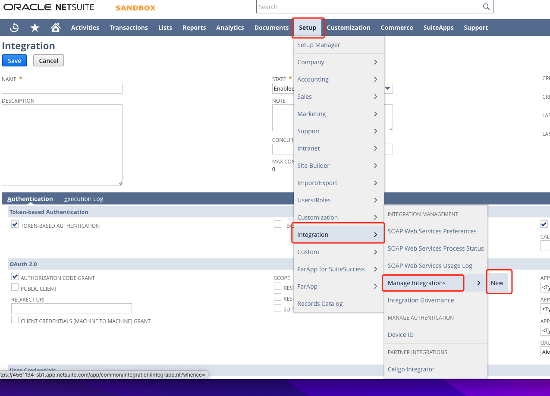
Task: Choose Support in the Setup dropdown list
Action: click(339, 131)
